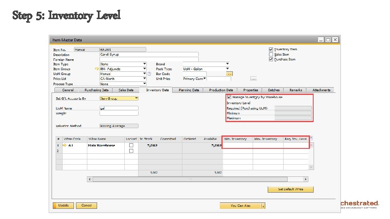This screenshot has height=219, width=390.
Task: Click the Bar Code input field
Action: click(x=195, y=74)
